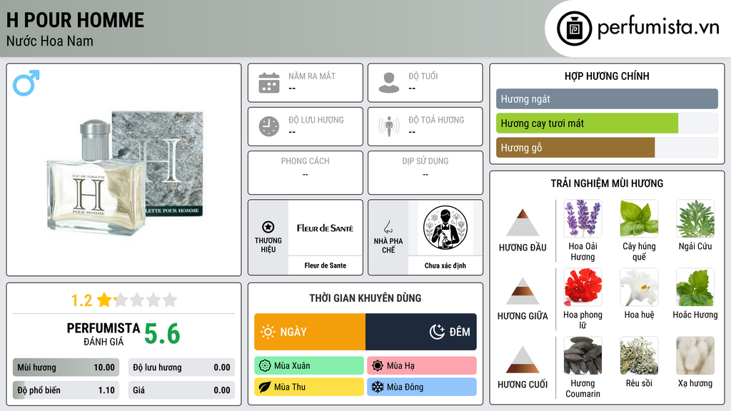Click the perfumista.vn perfume bottle logo
731x411 pixels.
(574, 29)
